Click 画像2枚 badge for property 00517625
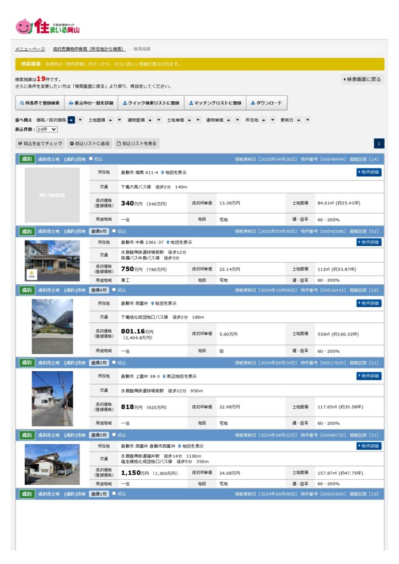399x564 pixels. click(99, 364)
